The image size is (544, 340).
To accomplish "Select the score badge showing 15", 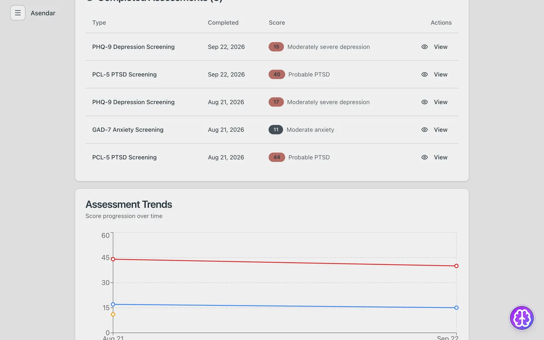I will 276,47.
